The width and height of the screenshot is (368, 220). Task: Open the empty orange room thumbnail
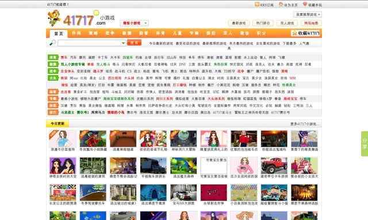(123, 139)
